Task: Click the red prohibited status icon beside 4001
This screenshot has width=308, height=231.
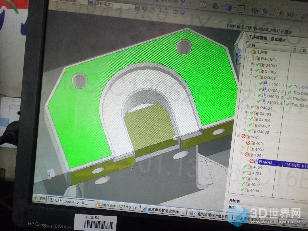Action: coord(248,143)
